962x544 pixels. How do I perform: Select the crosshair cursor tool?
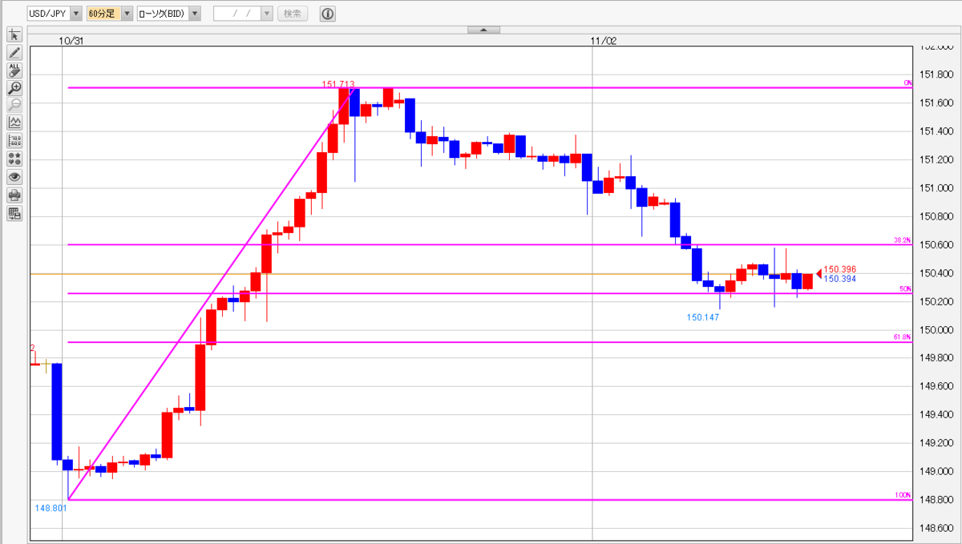pos(14,34)
